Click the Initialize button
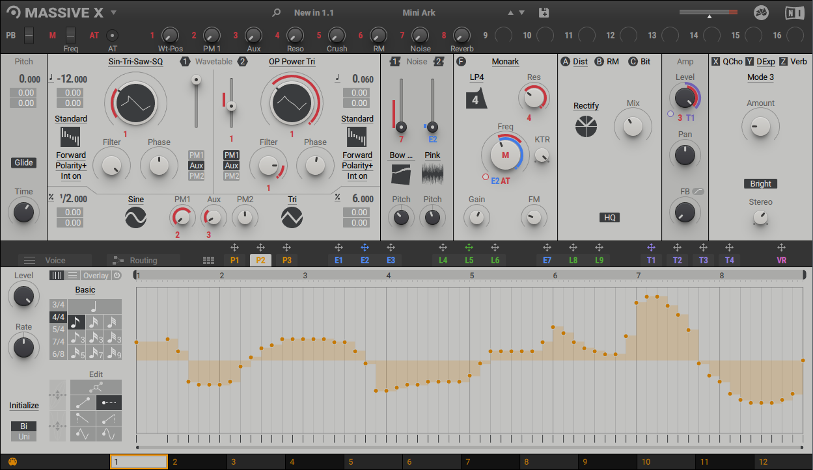Image resolution: width=813 pixels, height=470 pixels. click(23, 406)
